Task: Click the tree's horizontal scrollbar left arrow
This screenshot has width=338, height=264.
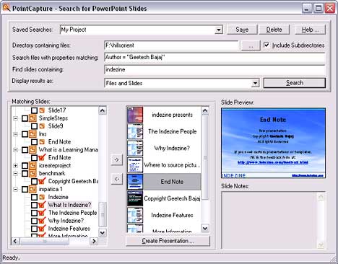Action: 15,241
